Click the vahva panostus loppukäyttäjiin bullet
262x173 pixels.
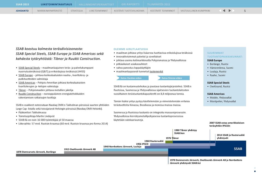133,68
